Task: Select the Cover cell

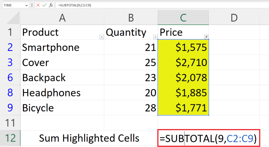Action: tap(62, 62)
